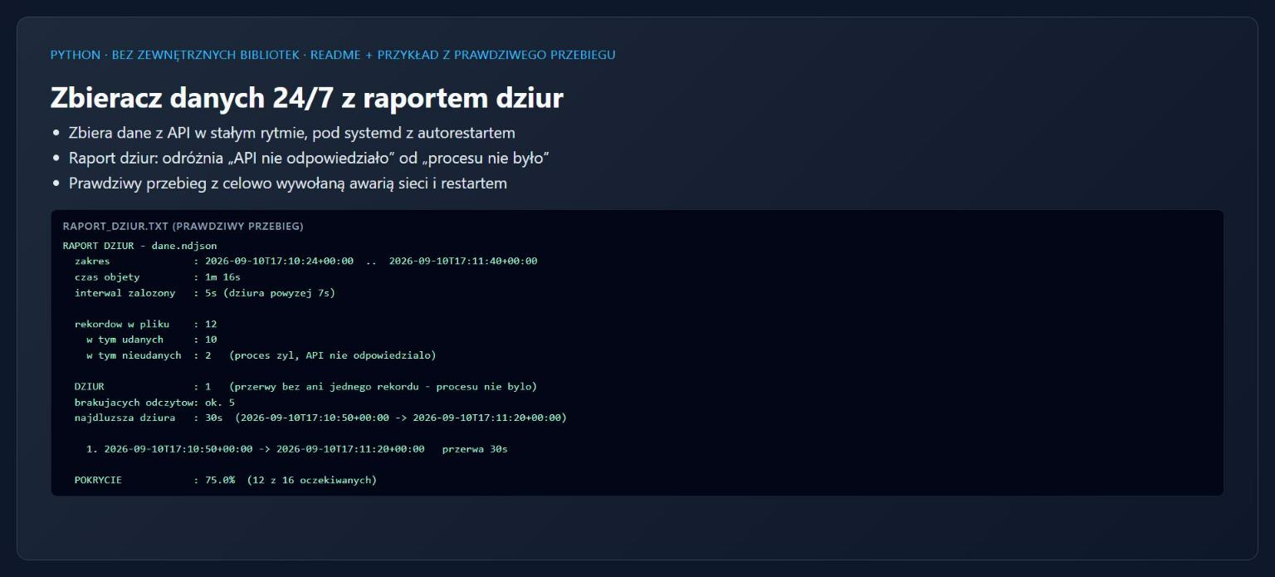Select the "rekordow w pliku" row

coord(145,325)
